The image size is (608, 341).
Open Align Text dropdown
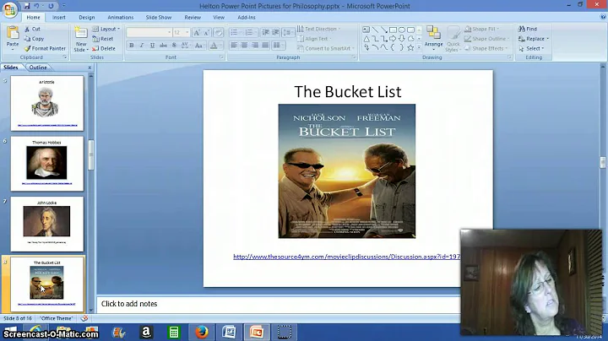click(314, 39)
